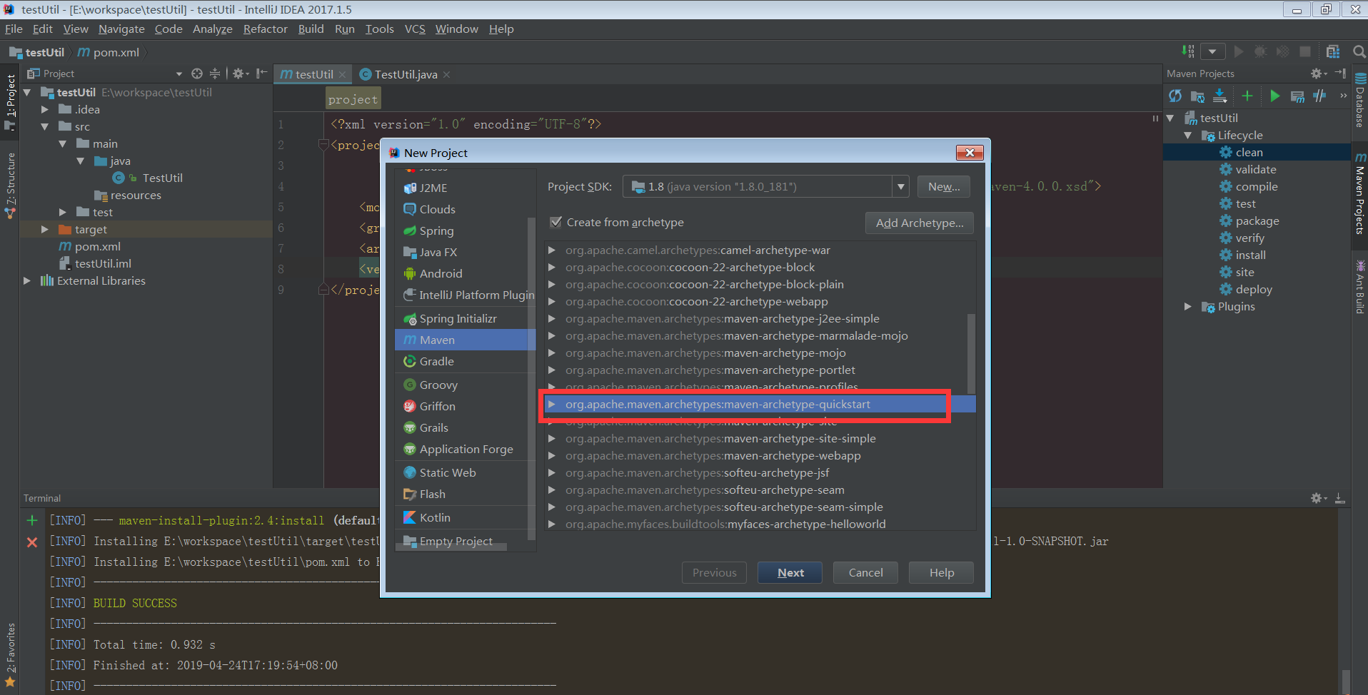Generate sources and update folders icon in Maven panel
This screenshot has width=1368, height=695.
click(x=1197, y=96)
